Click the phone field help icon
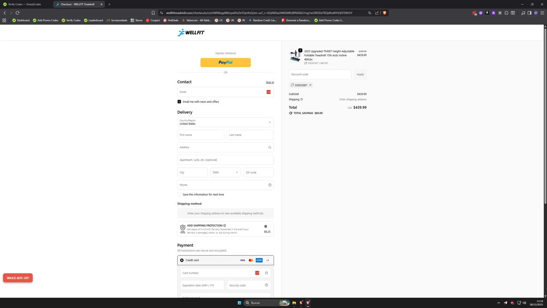The image size is (547, 308). 270,185
